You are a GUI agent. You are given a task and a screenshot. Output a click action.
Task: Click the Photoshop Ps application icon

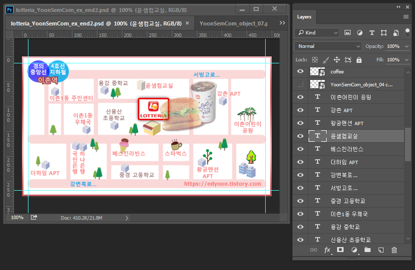[x=9, y=10]
